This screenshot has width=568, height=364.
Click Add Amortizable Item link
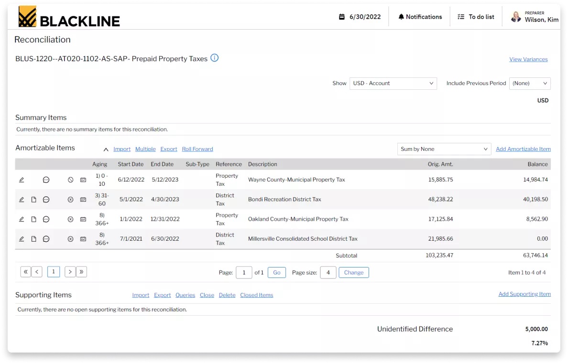click(x=523, y=149)
